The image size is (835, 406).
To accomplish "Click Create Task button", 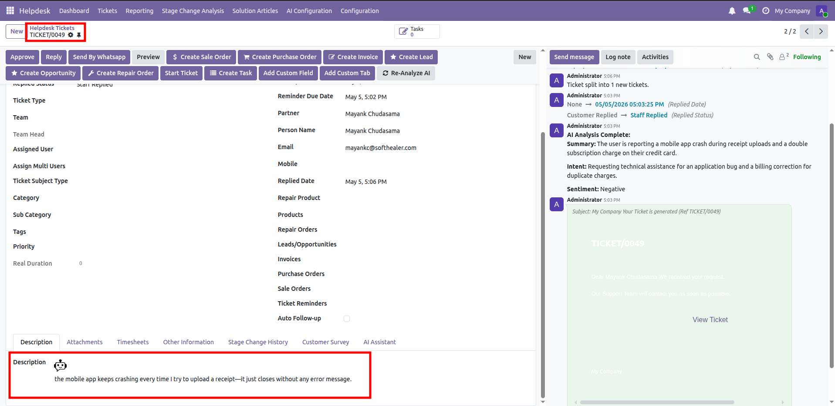I will [x=230, y=73].
